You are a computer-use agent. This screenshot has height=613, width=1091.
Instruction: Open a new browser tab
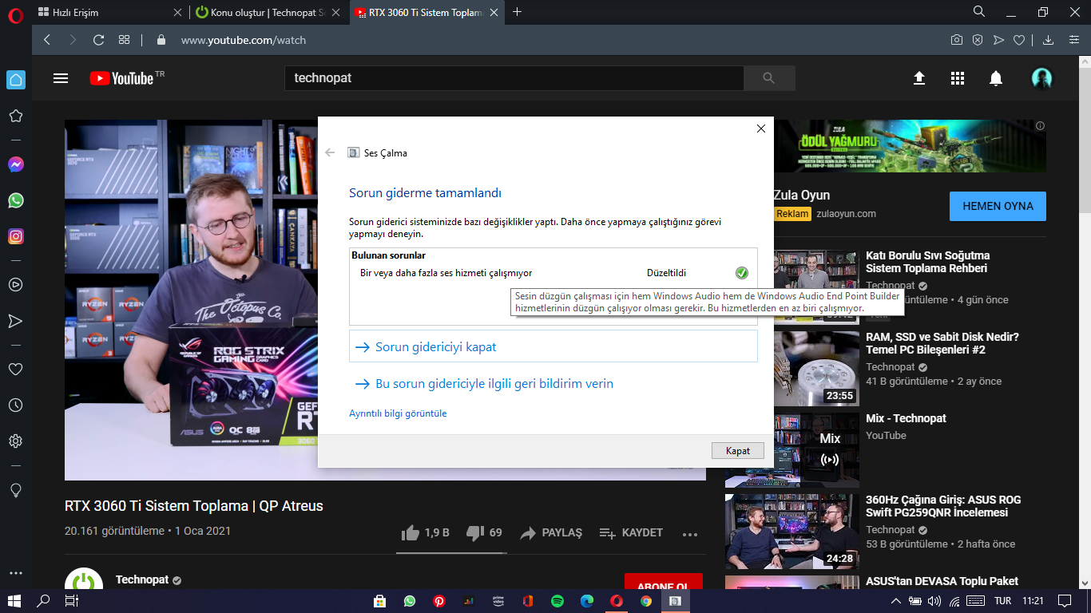coord(518,12)
